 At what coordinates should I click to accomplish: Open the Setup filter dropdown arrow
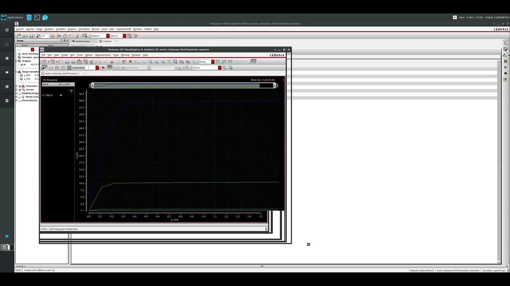click(32, 50)
